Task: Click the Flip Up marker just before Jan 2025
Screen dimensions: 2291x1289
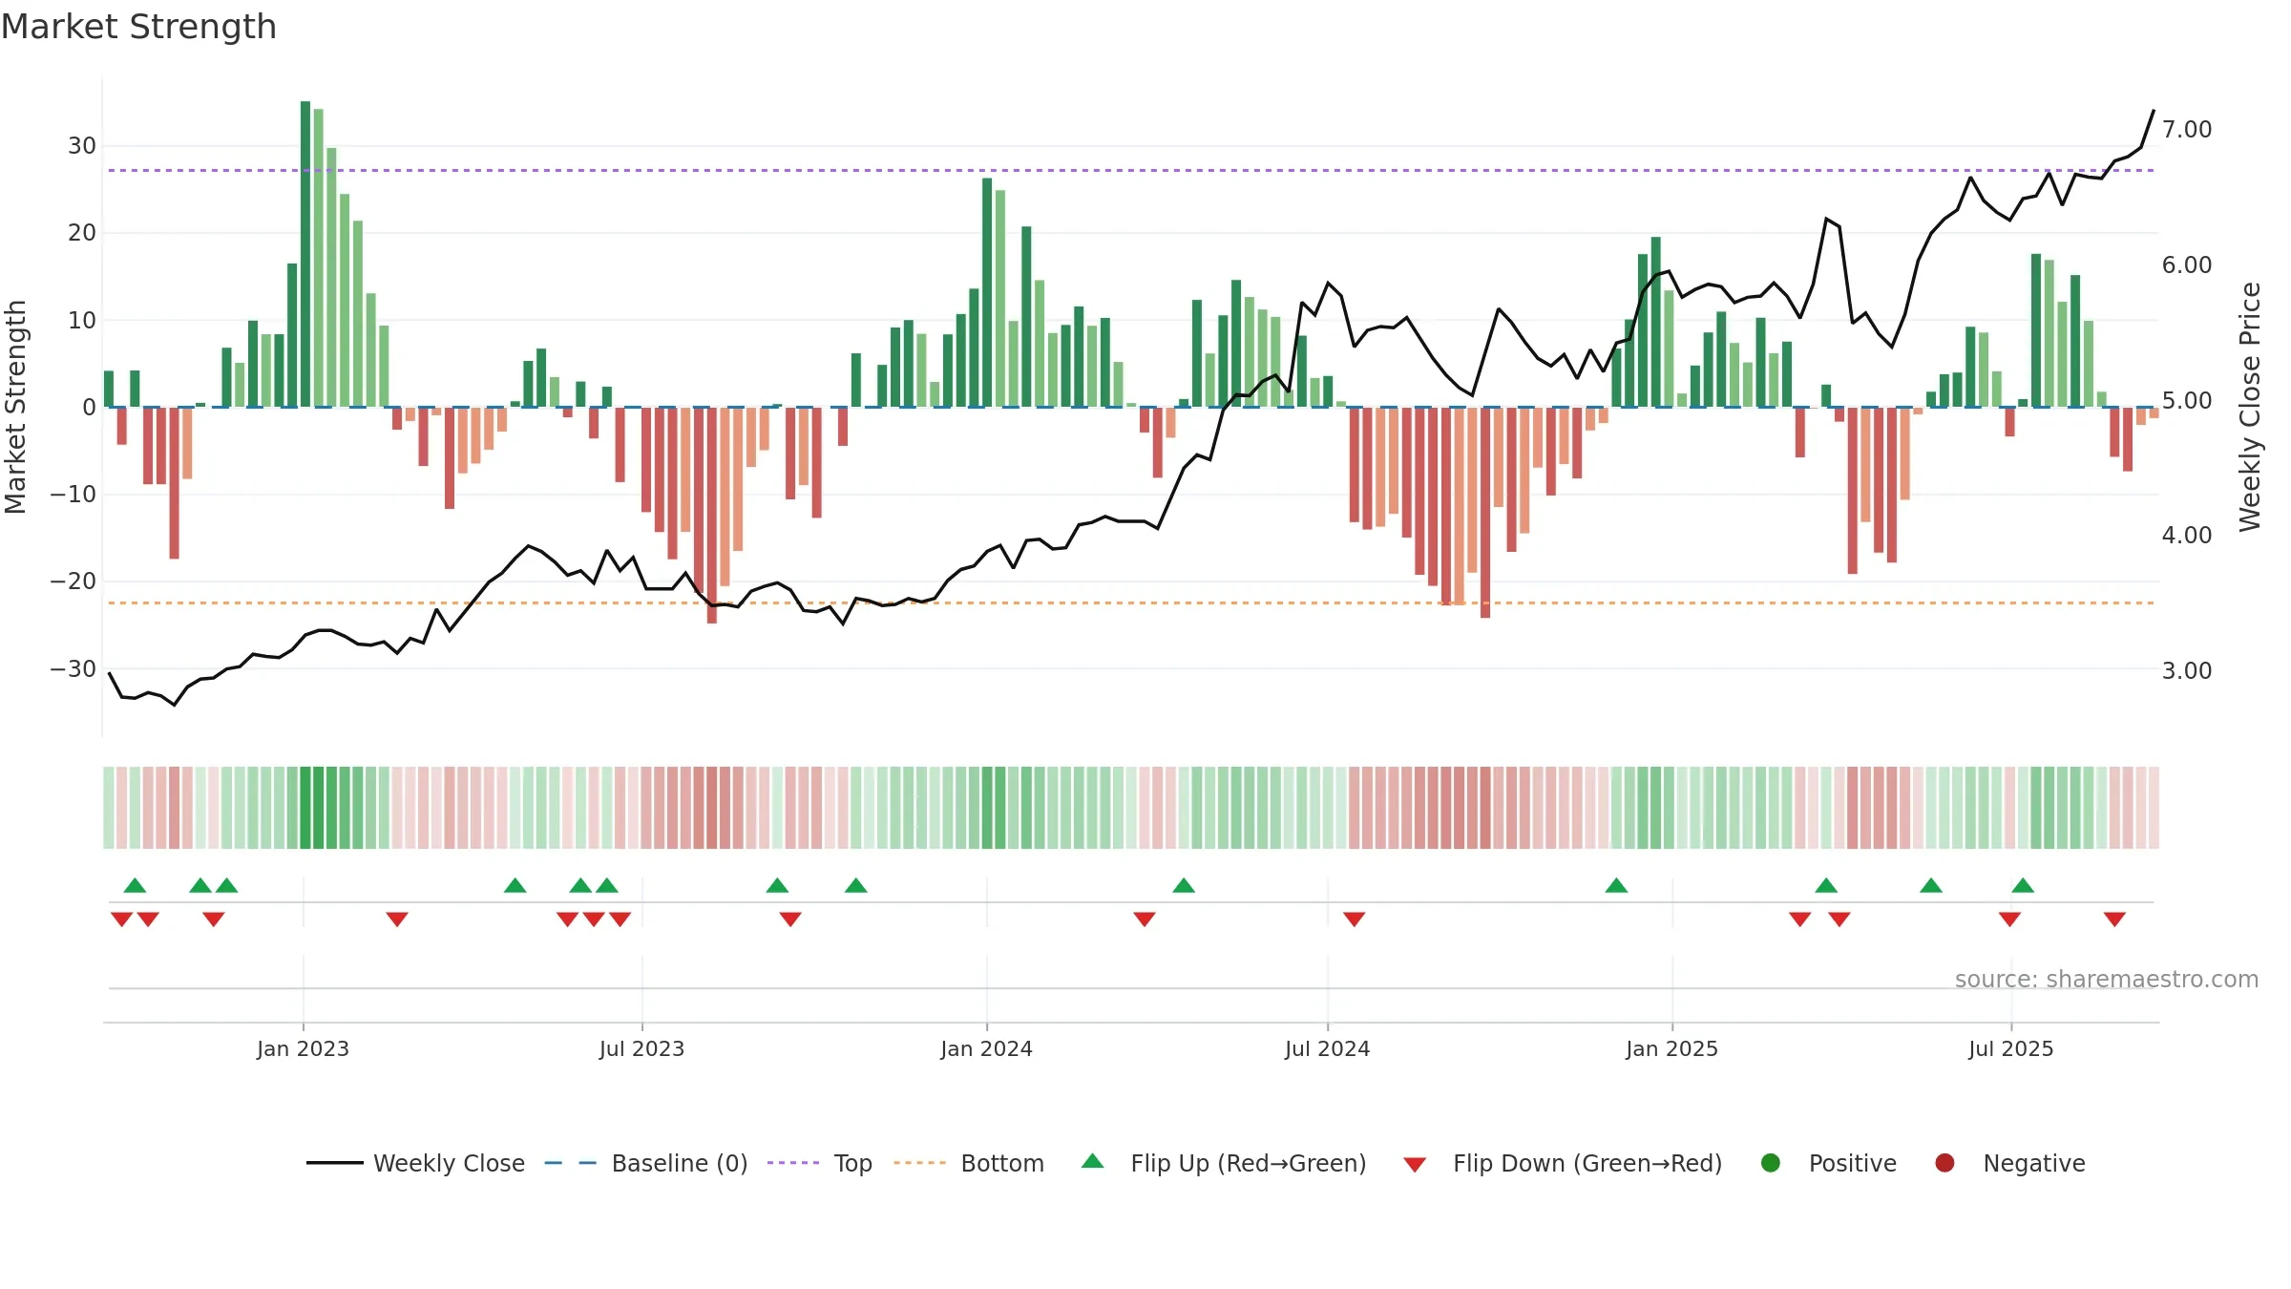Action: point(1616,885)
